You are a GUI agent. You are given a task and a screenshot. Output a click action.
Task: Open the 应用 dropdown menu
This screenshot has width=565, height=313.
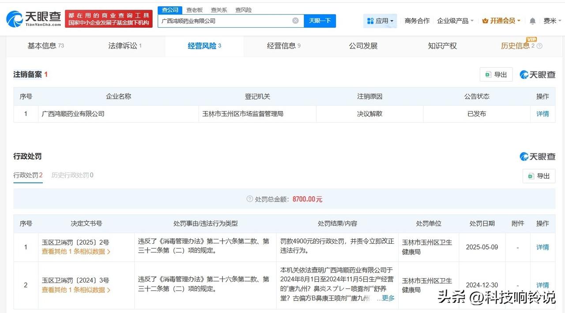coord(380,21)
